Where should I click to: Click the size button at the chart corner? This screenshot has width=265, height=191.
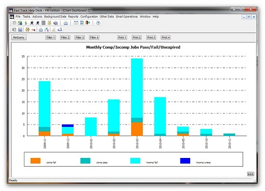[x=250, y=174]
